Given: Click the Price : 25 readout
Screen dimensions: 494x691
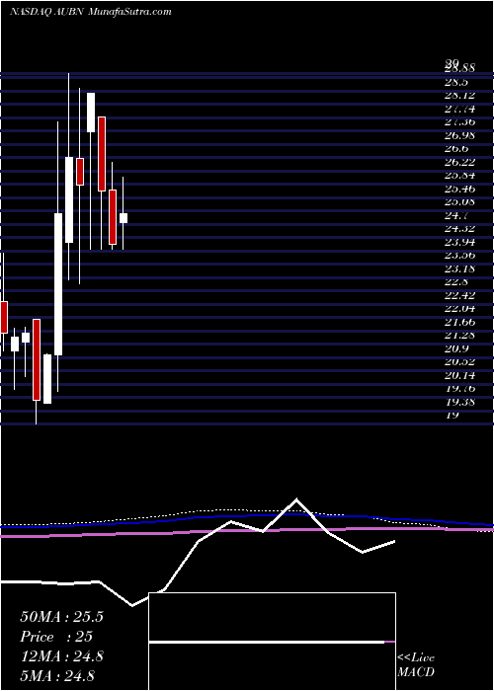Looking at the screenshot, I should [x=56, y=637].
